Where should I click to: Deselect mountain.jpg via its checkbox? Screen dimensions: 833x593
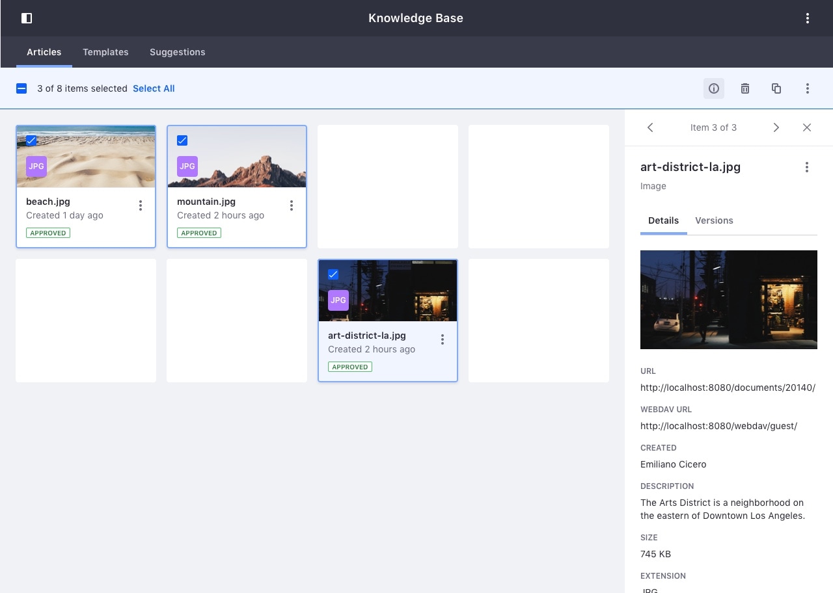pos(182,140)
